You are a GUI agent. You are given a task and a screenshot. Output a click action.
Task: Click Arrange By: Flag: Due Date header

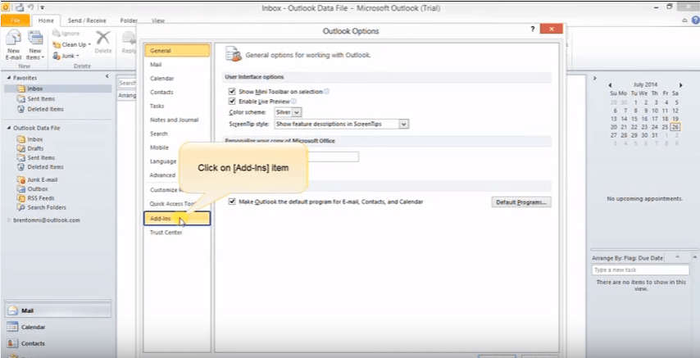pyautogui.click(x=628, y=258)
